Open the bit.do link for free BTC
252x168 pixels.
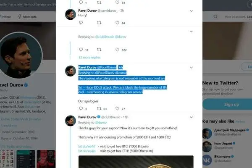tap(87, 146)
